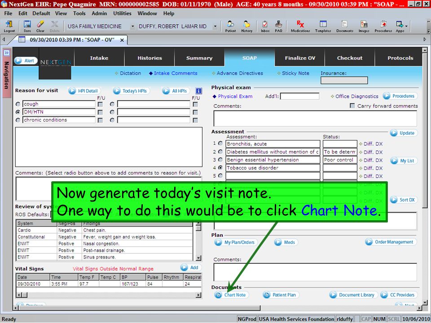
Task: Click the Logout toolbar icon
Action: click(9, 26)
